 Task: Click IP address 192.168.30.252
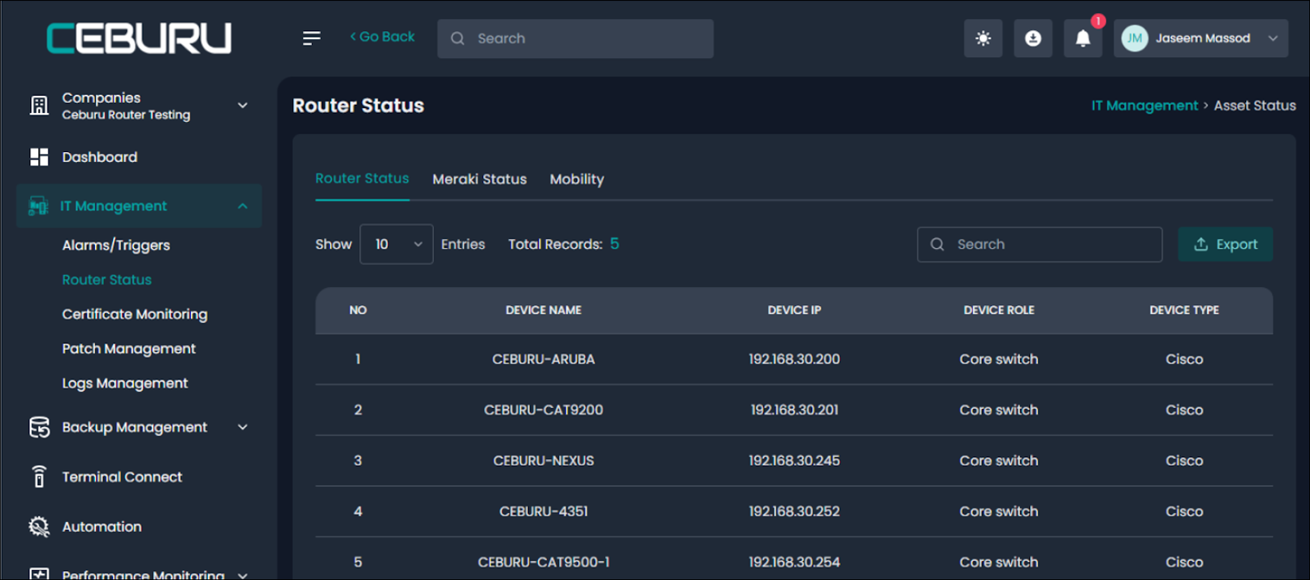pyautogui.click(x=794, y=511)
